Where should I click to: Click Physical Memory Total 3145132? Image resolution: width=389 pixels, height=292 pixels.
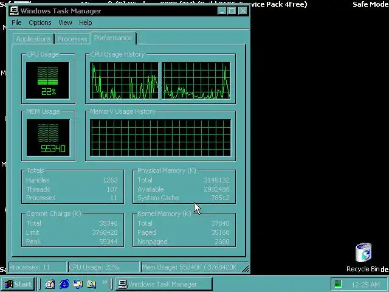point(216,180)
